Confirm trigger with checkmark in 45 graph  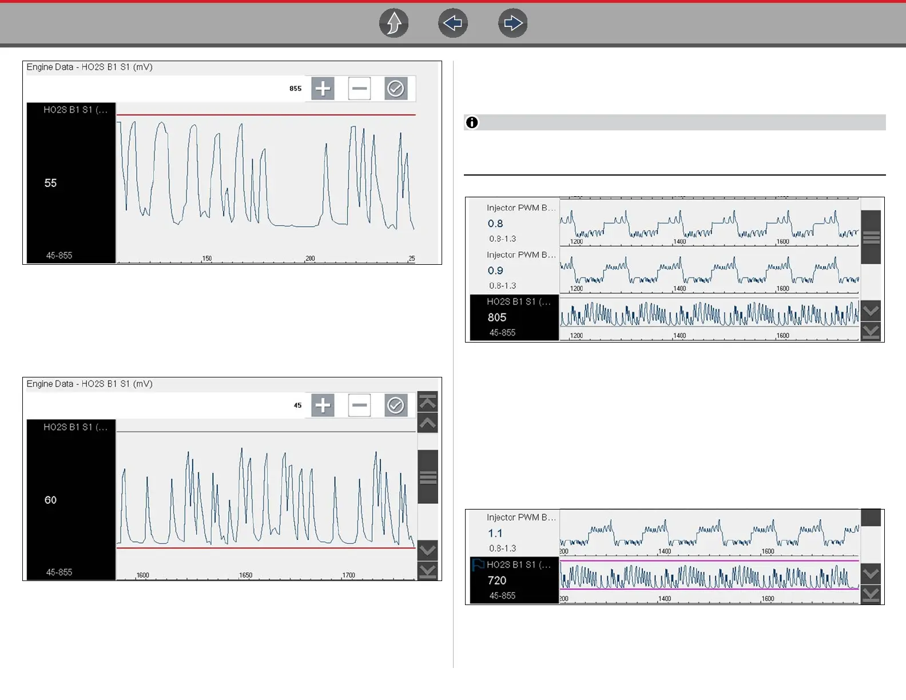396,405
